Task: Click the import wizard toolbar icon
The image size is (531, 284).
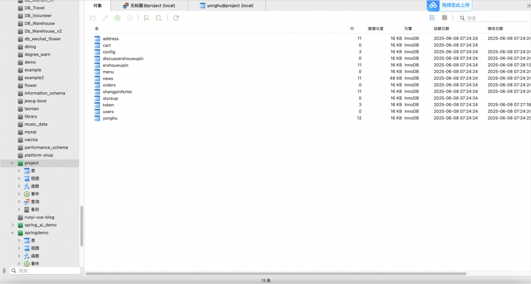Action: pyautogui.click(x=147, y=18)
